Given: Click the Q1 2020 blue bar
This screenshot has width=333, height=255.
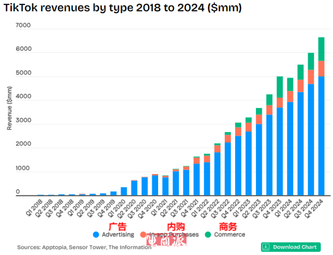Looking at the screenshot, I should click(124, 191).
